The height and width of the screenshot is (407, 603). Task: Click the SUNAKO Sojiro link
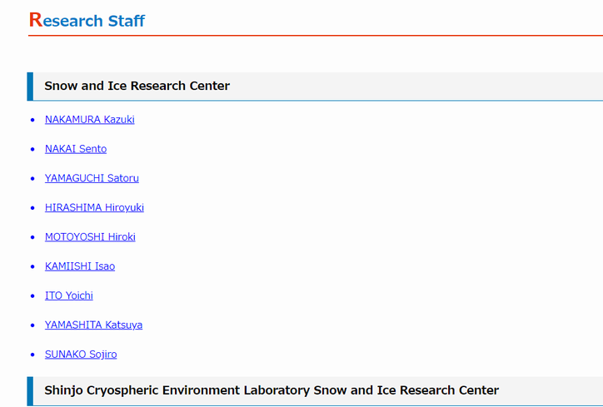tap(81, 354)
